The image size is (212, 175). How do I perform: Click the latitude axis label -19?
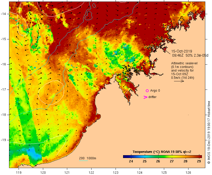[3, 140]
